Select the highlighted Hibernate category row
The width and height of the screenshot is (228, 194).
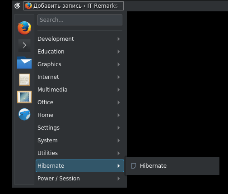tap(80, 166)
